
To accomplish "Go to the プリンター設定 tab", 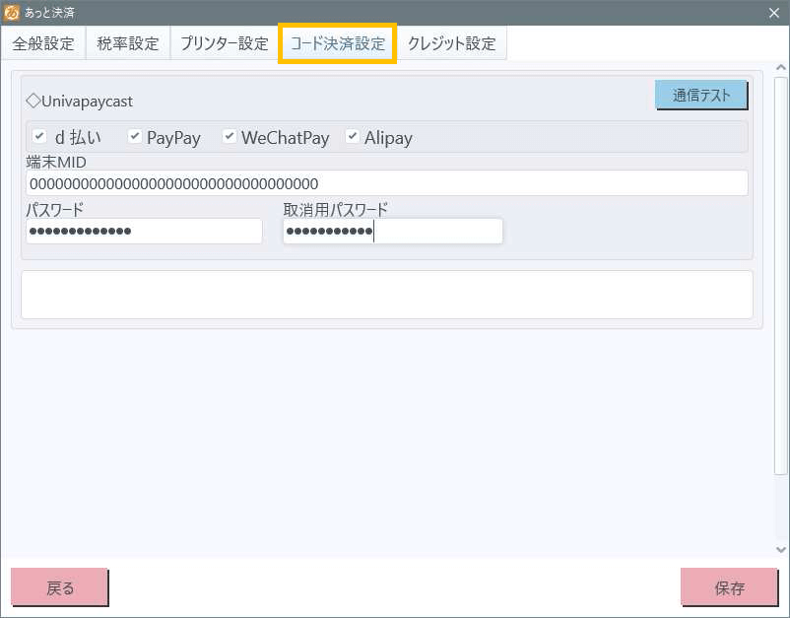I will click(224, 44).
